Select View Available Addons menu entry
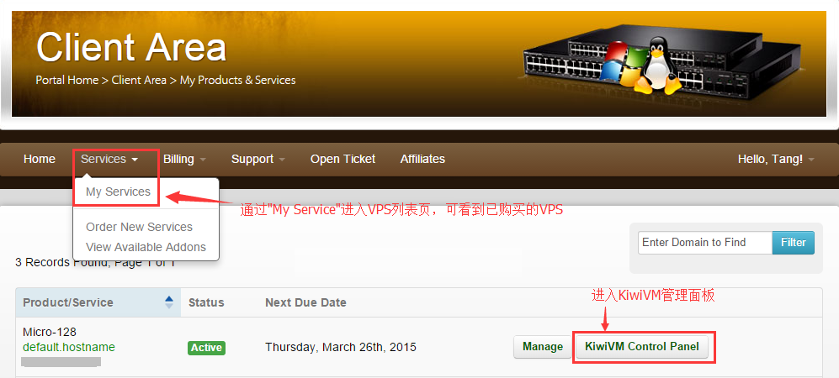The width and height of the screenshot is (839, 378). [x=146, y=247]
